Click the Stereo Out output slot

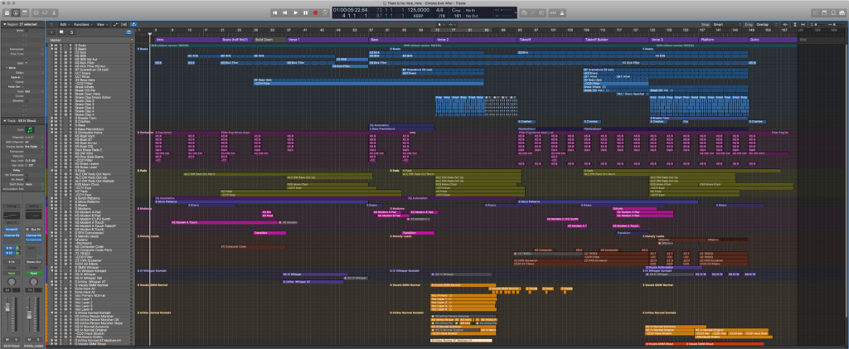click(33, 262)
